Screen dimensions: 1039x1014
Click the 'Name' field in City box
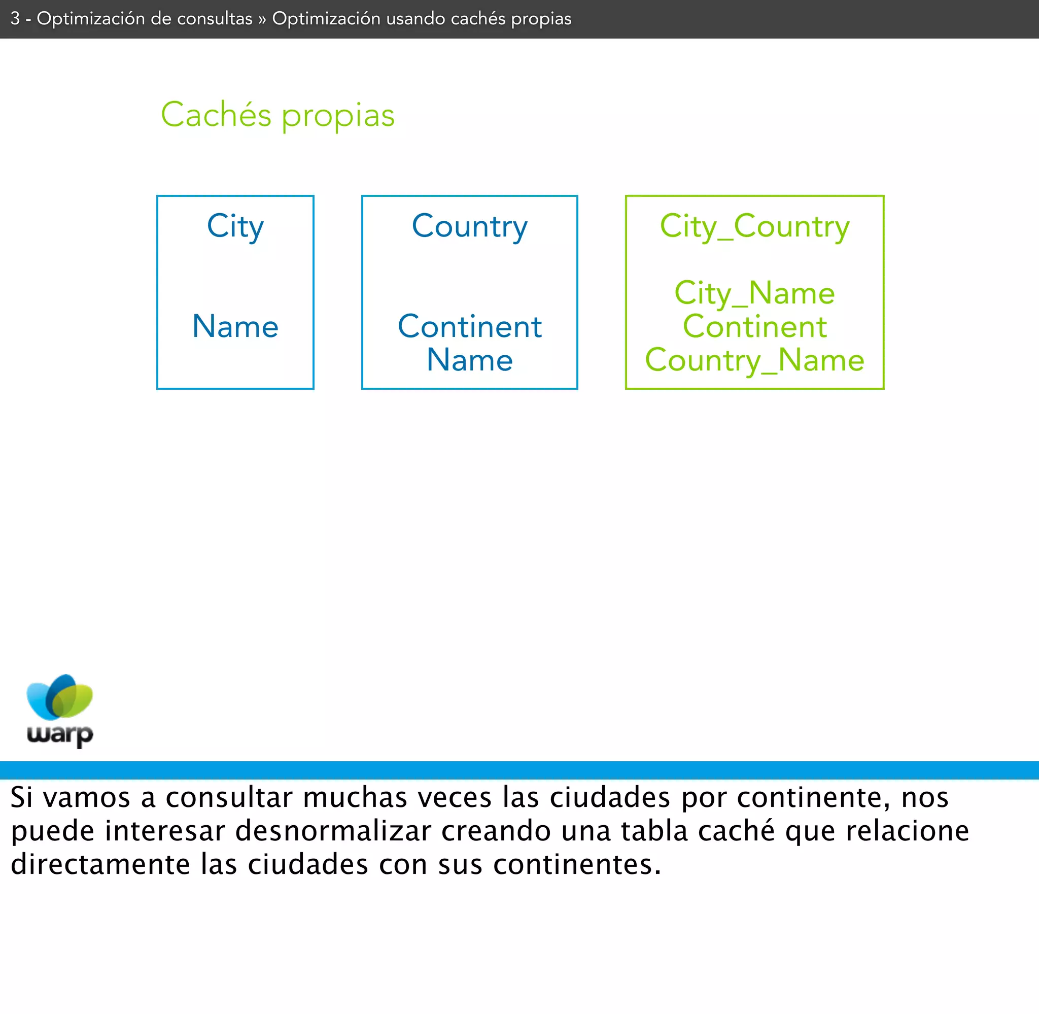(235, 326)
